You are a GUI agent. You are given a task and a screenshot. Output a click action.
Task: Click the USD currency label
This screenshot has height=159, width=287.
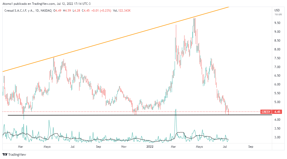click(x=277, y=10)
